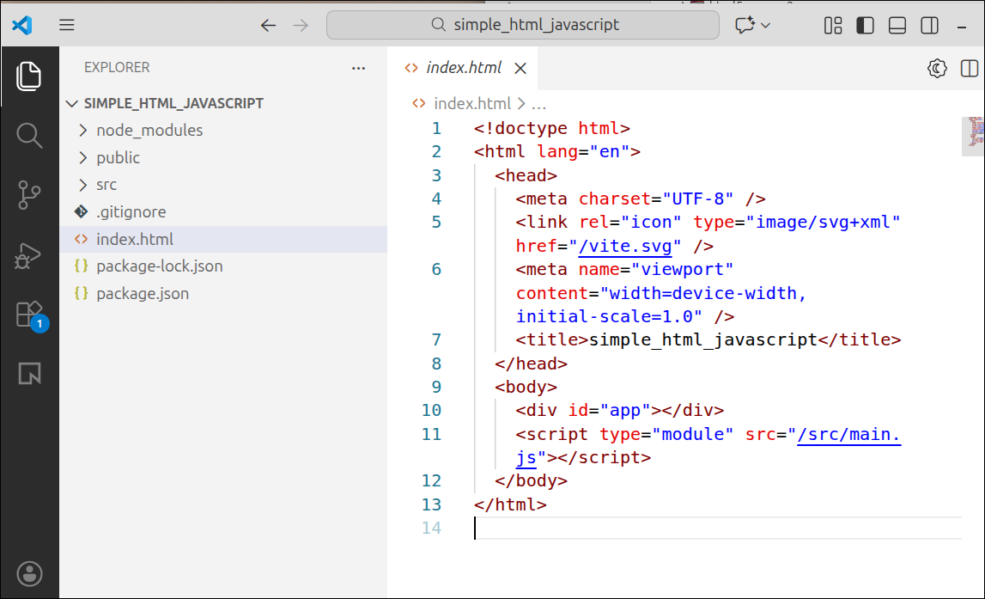Image resolution: width=985 pixels, height=599 pixels.
Task: Open the Extensions view showing 1 notification
Action: click(30, 315)
